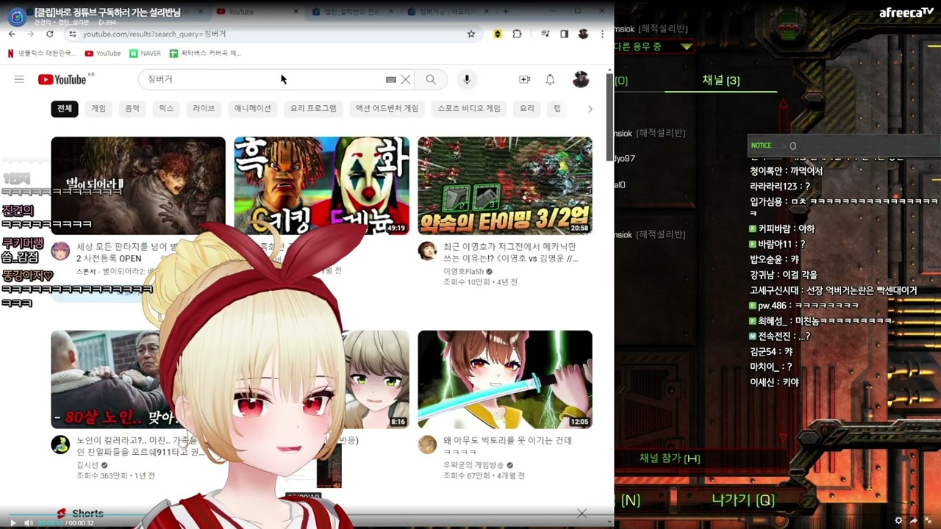Open the Chrome three-dot menu

pyautogui.click(x=602, y=34)
